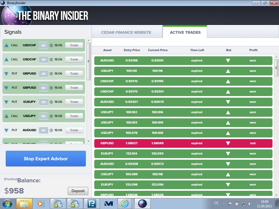279x209 pixels.
Task: Click the CALL up arrow on USDCHF M2 signal
Action: (x=7, y=45)
